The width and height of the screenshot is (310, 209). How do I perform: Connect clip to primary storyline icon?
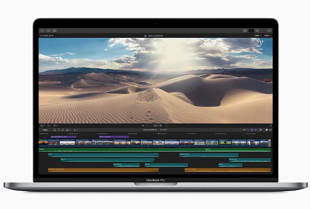[55, 130]
